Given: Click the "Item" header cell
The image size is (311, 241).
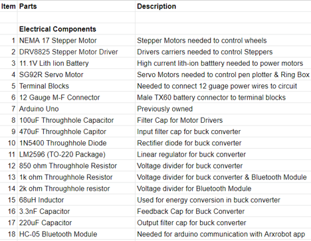Looking at the screenshot, I should click(9, 6).
